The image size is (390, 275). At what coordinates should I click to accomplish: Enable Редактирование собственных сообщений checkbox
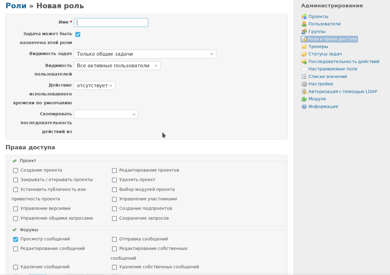coord(115,249)
